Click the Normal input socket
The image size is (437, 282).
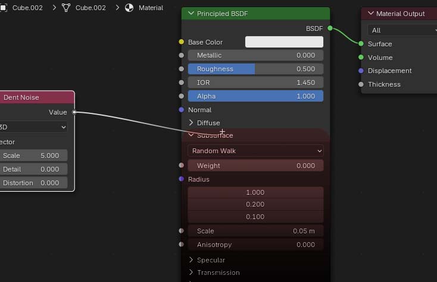(182, 110)
